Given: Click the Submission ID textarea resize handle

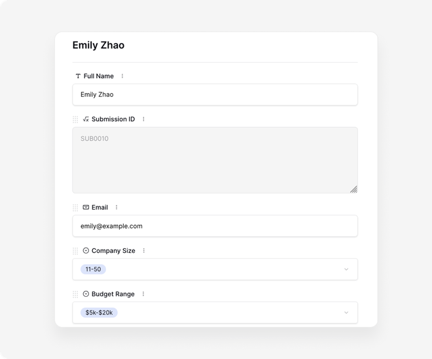Looking at the screenshot, I should click(x=353, y=189).
